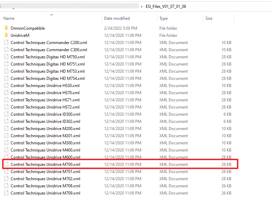The image size is (271, 201).
Task: Click file icon for Unidrive M702.xml
Action: coord(6,179)
